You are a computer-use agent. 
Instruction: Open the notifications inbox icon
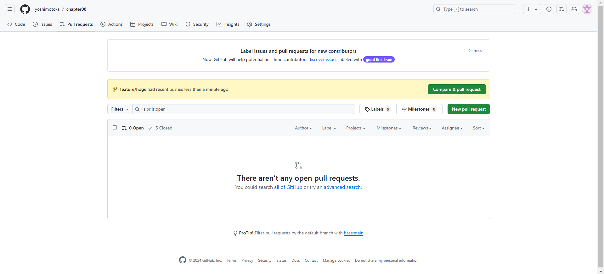(x=574, y=9)
